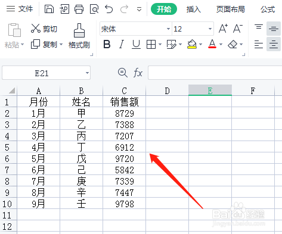Select cell containing 姓名
Screen dimensions: 282x234
click(82, 102)
